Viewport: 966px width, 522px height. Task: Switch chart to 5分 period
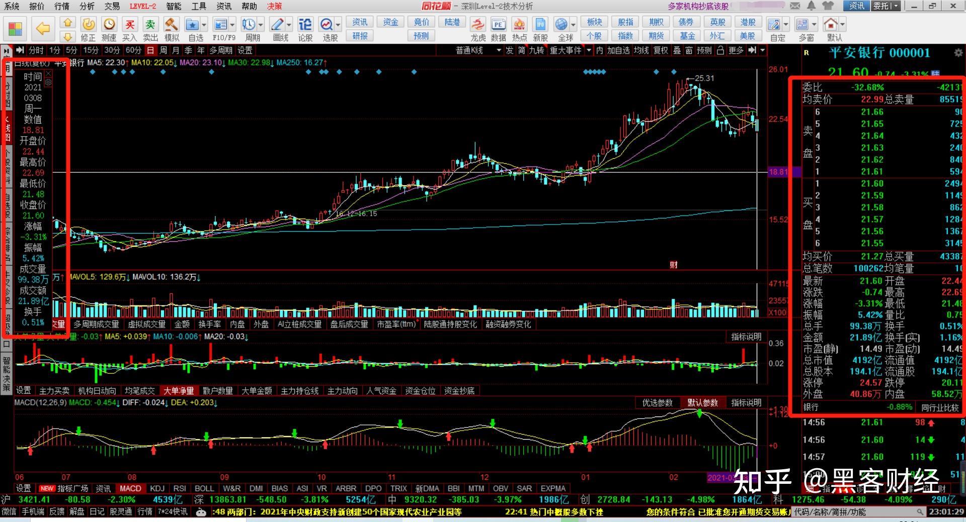(71, 50)
